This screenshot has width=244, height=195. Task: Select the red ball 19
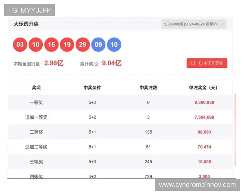coord(67,44)
